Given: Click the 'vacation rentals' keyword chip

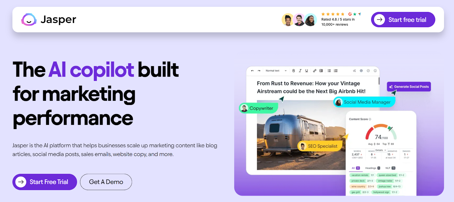Looking at the screenshot, I should pyautogui.click(x=362, y=175).
